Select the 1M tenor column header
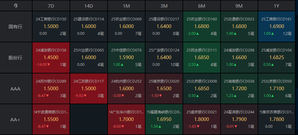This screenshot has height=135, width=298. (126, 6)
